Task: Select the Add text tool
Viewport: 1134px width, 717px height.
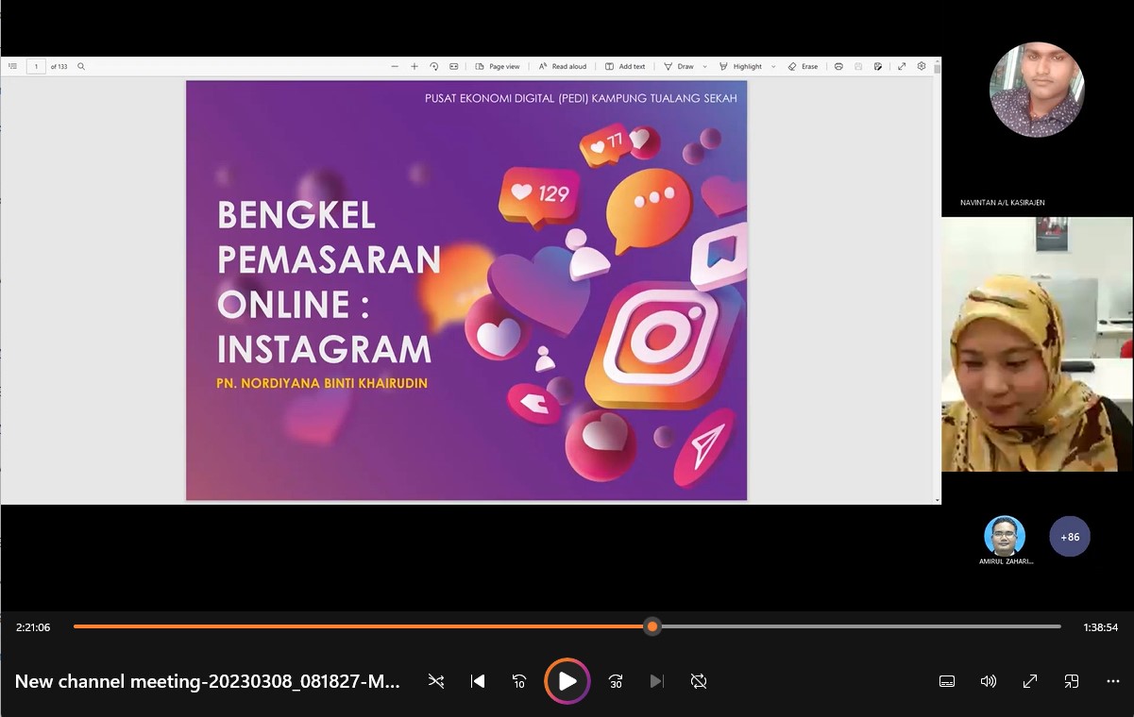Action: tap(625, 66)
